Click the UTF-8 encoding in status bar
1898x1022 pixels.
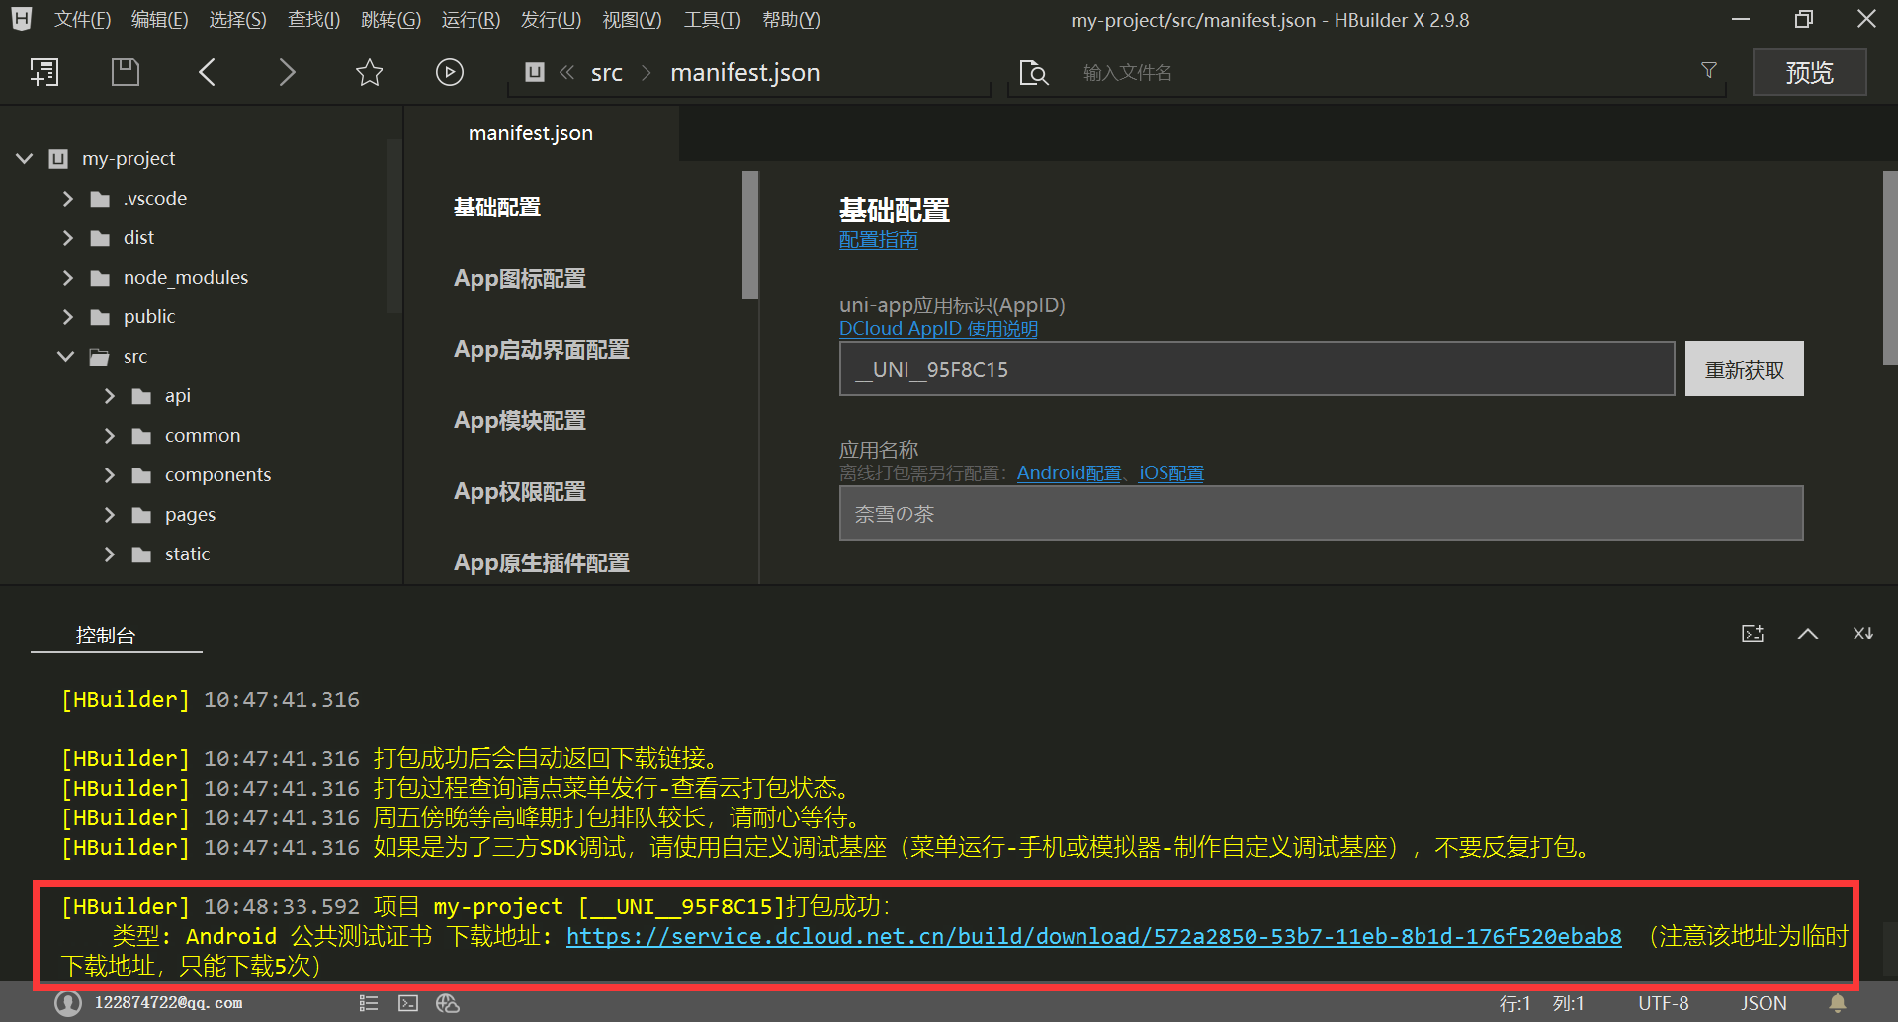pyautogui.click(x=1664, y=1003)
